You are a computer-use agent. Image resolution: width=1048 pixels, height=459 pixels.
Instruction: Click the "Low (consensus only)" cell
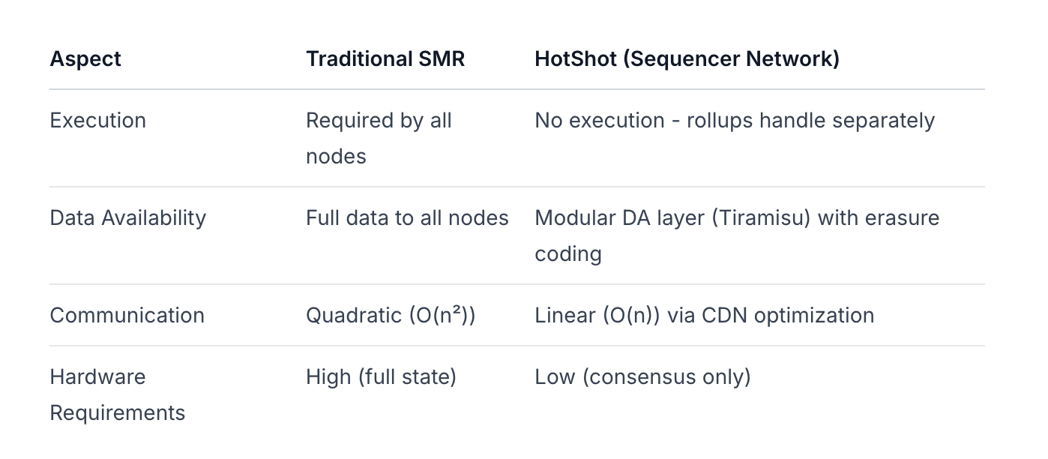point(642,376)
